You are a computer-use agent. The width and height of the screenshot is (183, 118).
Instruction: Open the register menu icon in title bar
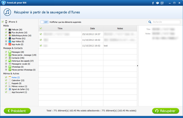pos(162,3)
